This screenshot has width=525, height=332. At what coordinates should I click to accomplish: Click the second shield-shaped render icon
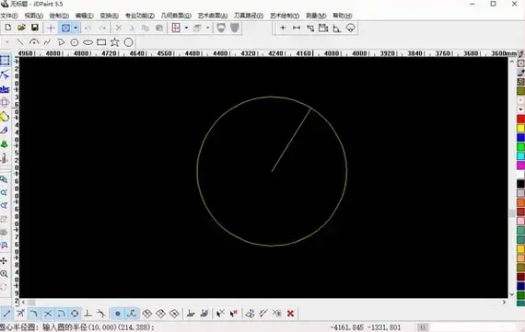click(235, 29)
